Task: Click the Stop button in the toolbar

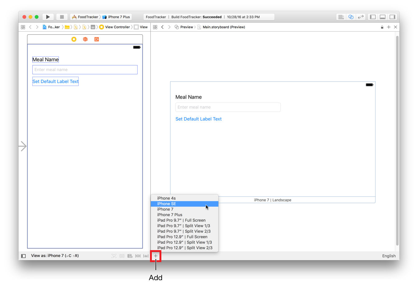Action: (x=62, y=17)
